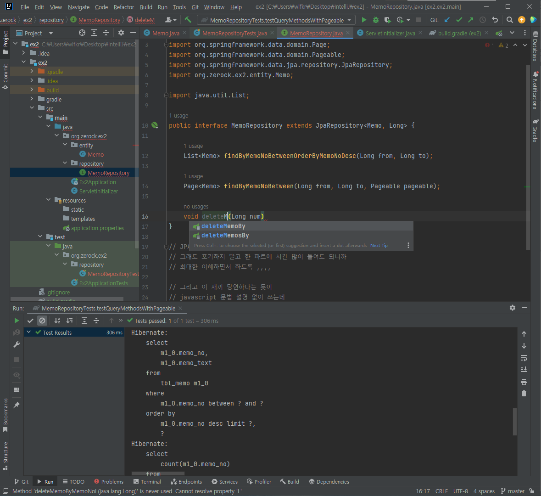Print the console output
Image resolution: width=541 pixels, height=496 pixels.
pyautogui.click(x=524, y=382)
